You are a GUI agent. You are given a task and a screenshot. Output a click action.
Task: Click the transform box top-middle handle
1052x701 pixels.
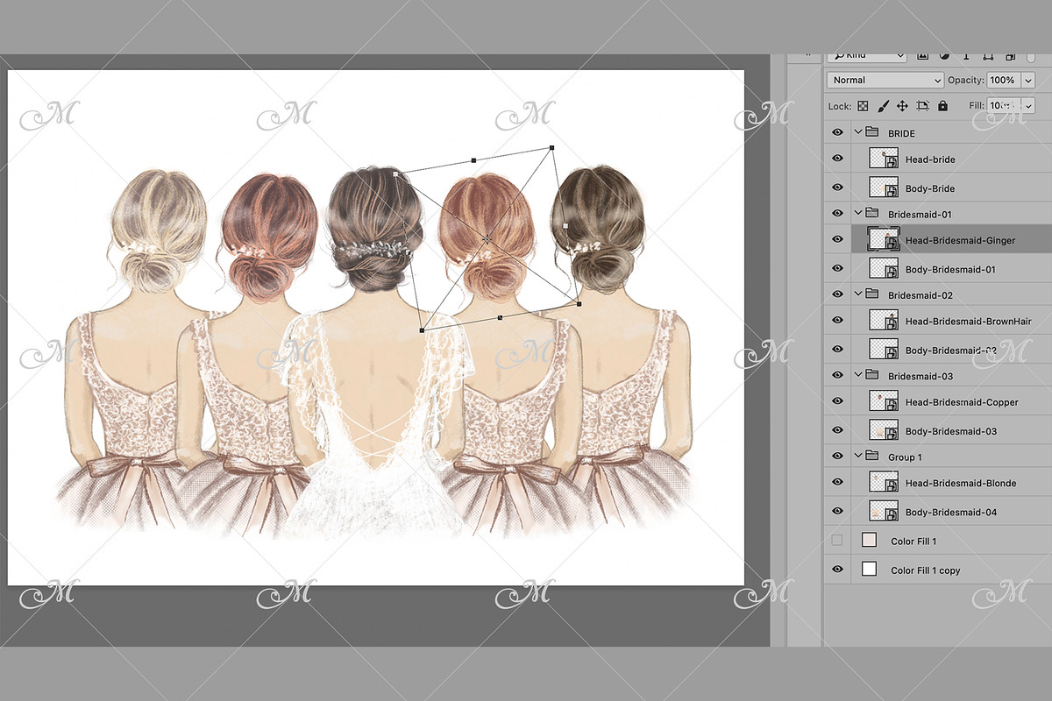click(473, 160)
